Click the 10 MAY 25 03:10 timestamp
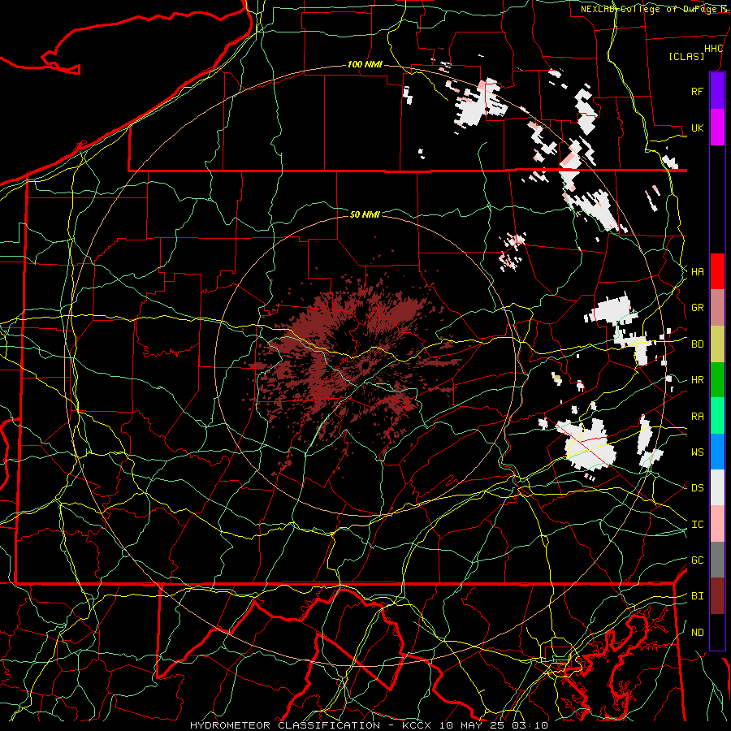The image size is (731, 731). point(494,725)
